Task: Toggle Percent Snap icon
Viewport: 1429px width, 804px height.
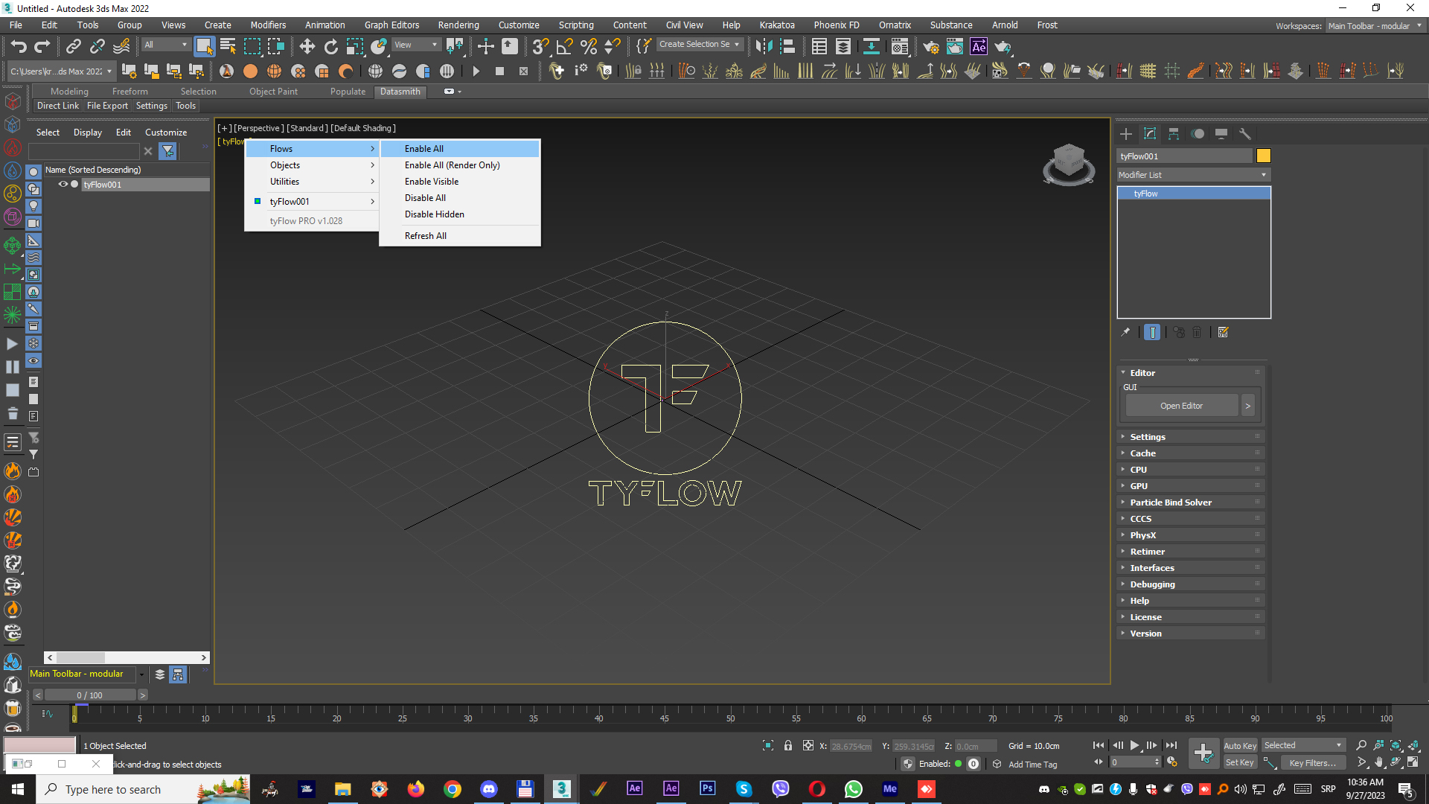Action: (x=588, y=46)
